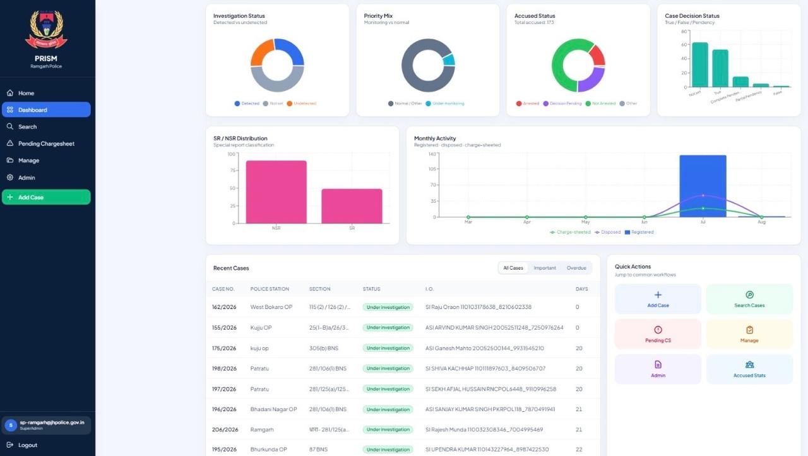Switch to the Overdue cases tab

(576, 268)
